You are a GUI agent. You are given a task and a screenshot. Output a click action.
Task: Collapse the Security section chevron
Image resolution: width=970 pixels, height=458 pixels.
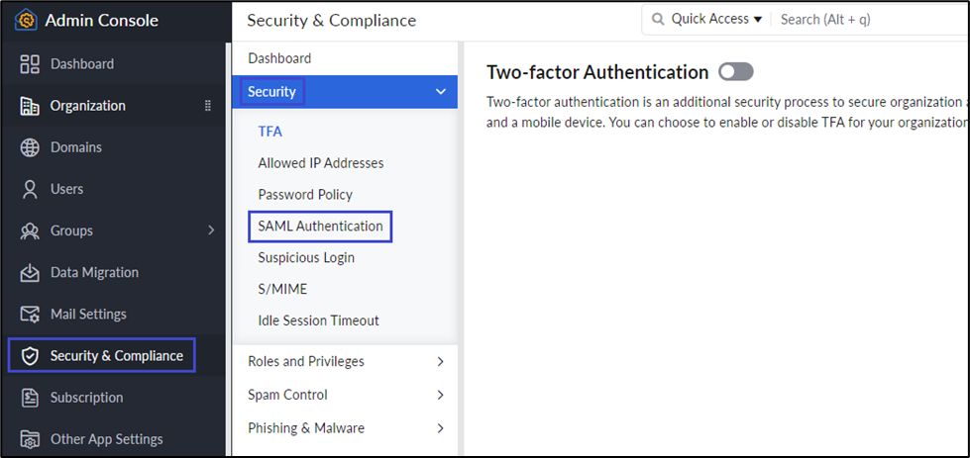[441, 92]
